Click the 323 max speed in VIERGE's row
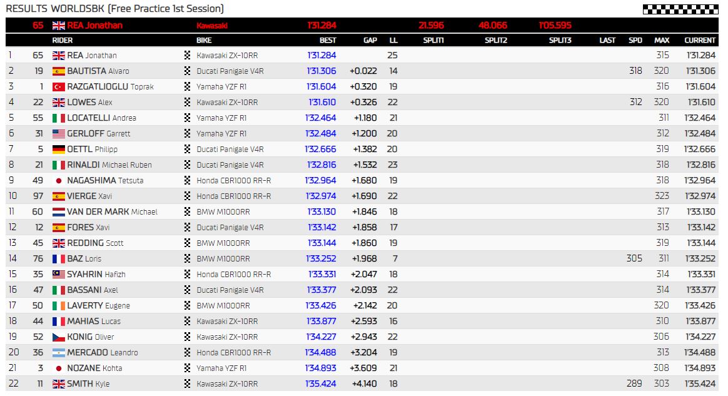This screenshot has height=396, width=728. pyautogui.click(x=662, y=196)
